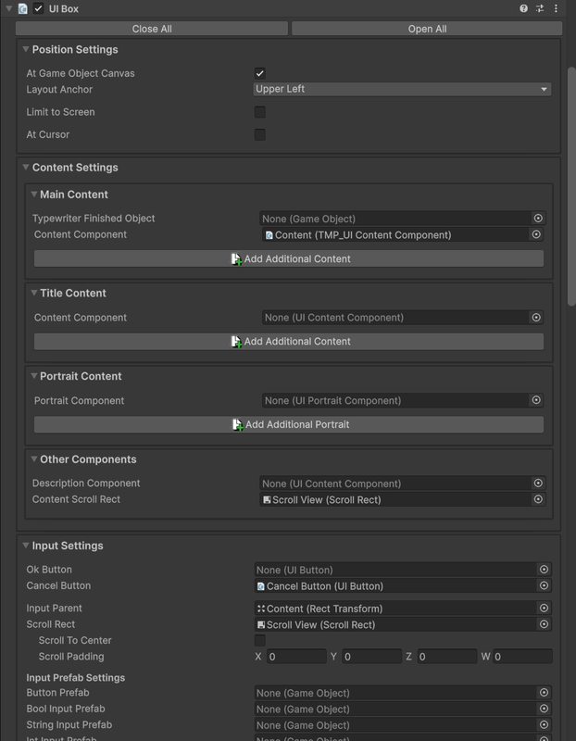Open object picker for String Input Prefab
The width and height of the screenshot is (576, 741).
(x=544, y=725)
